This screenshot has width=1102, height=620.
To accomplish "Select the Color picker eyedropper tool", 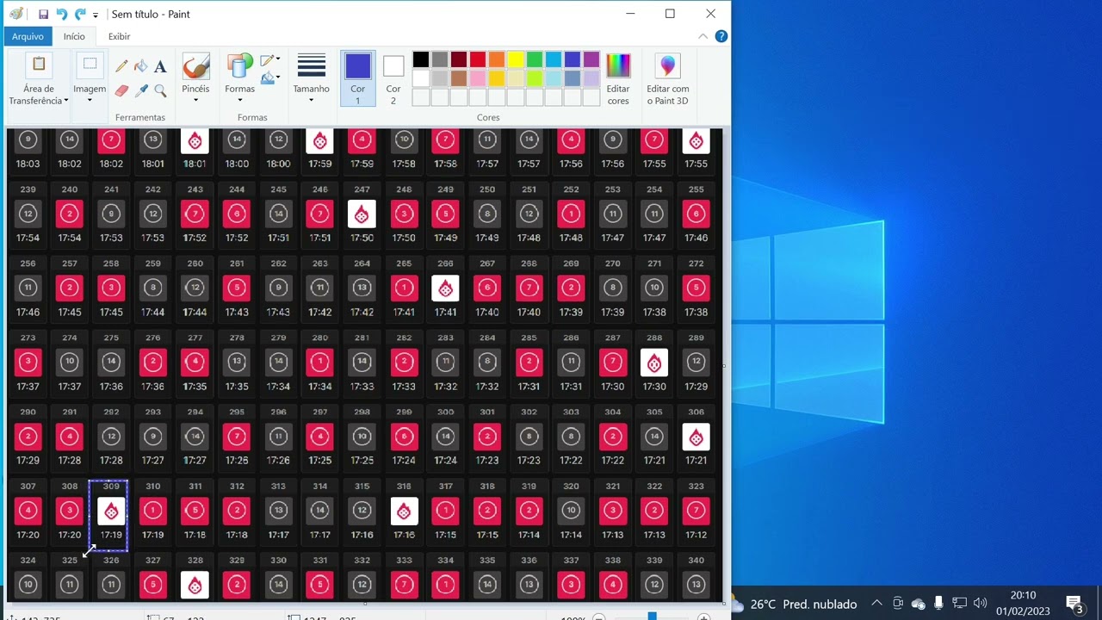I will [140, 90].
